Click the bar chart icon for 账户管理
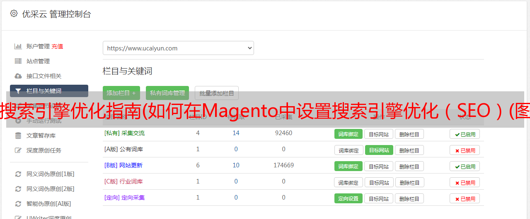Image resolution: width=530 pixels, height=219 pixels. click(x=18, y=46)
